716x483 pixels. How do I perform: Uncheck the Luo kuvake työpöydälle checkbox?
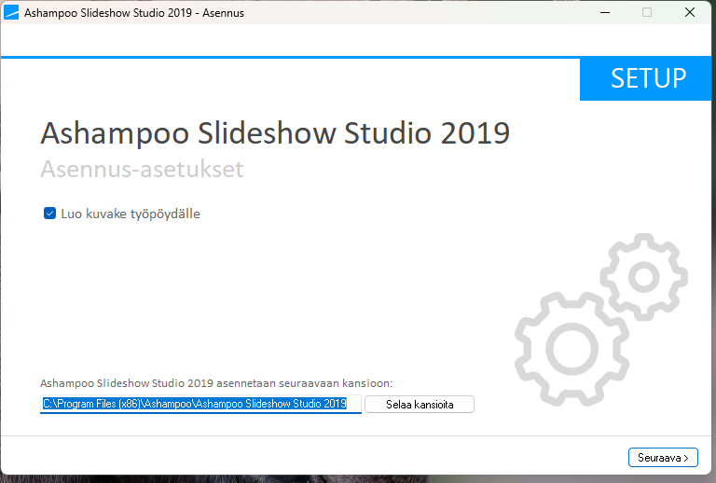(x=49, y=214)
